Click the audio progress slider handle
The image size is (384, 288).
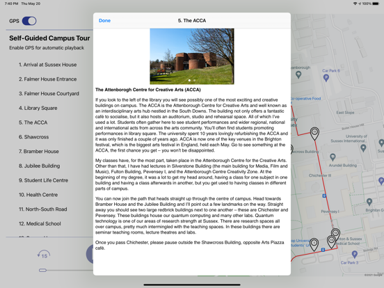[x=42, y=270]
